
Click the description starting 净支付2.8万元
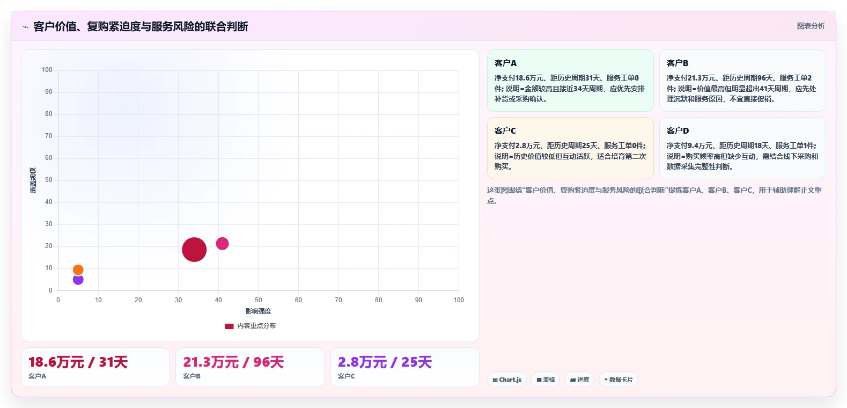(570, 156)
